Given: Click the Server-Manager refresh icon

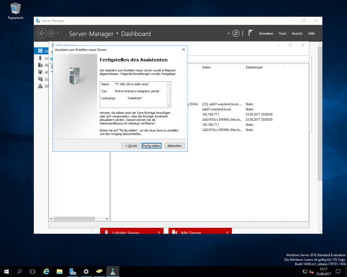Looking at the screenshot, I should pyautogui.click(x=236, y=34).
